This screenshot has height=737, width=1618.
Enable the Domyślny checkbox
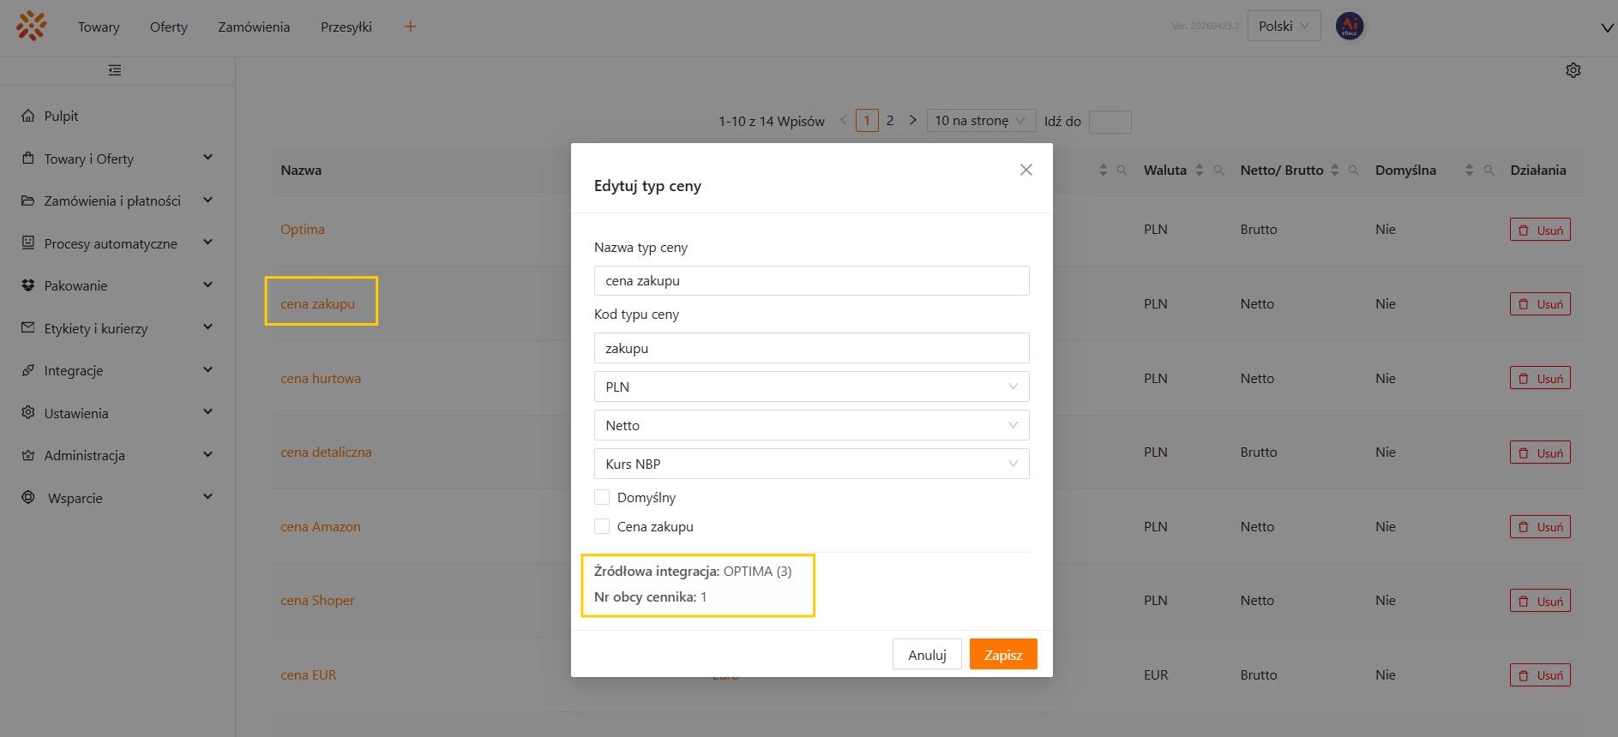602,497
